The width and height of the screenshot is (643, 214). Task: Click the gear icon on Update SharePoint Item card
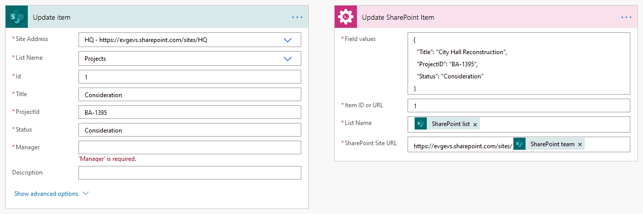click(x=345, y=17)
